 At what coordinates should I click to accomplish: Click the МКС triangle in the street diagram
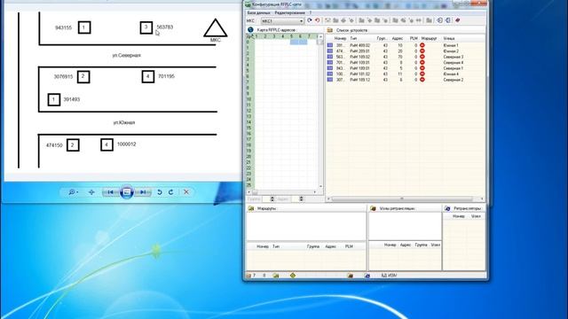click(x=215, y=28)
